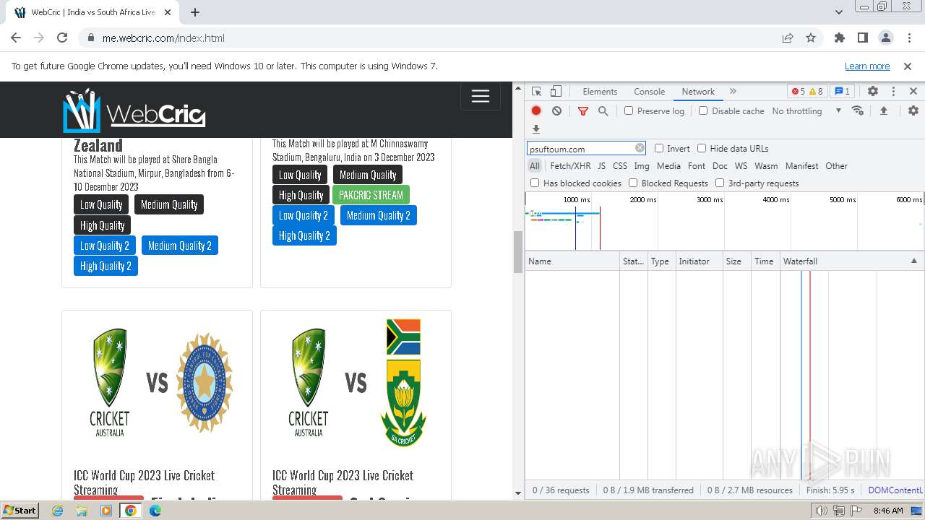Screen dimensions: 925x520
Task: Click page vertical scrollbar thumb
Action: (517, 252)
